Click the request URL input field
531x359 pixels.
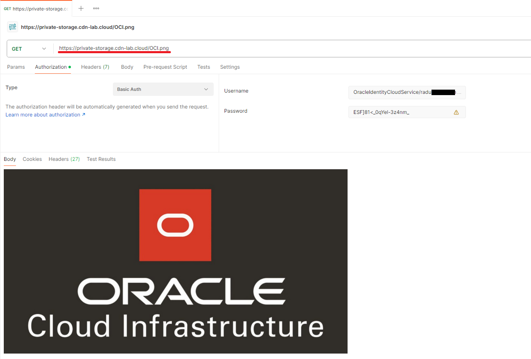tap(294, 49)
